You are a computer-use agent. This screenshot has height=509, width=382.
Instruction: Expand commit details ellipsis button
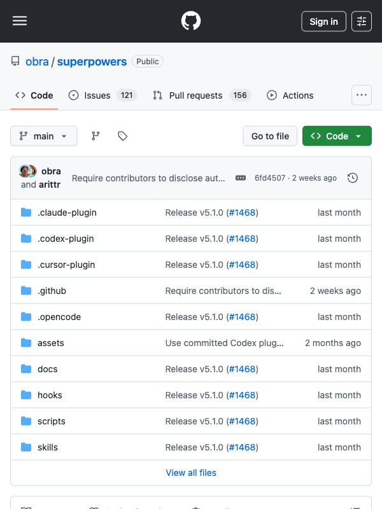(x=241, y=178)
